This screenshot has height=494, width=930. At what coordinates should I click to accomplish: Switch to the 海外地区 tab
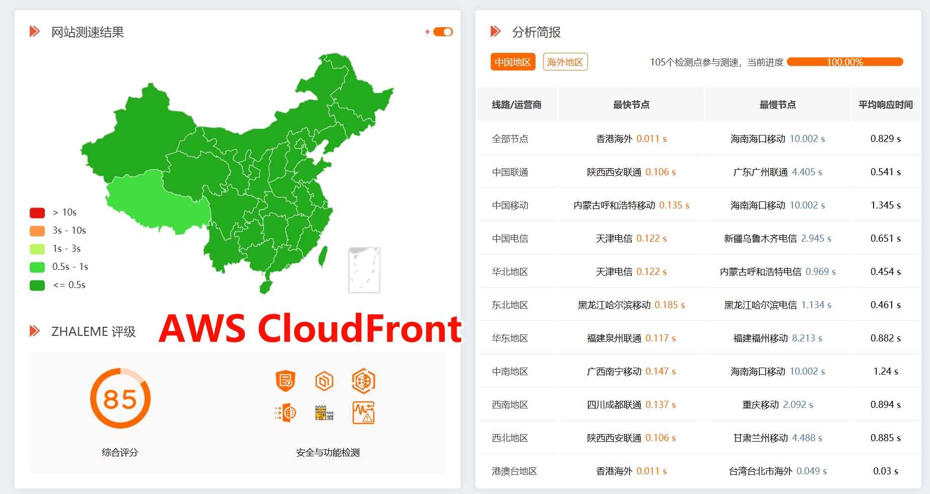tap(565, 62)
